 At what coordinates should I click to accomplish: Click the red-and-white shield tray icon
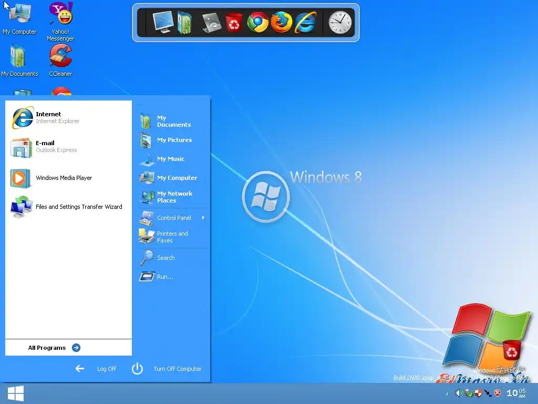pyautogui.click(x=478, y=392)
